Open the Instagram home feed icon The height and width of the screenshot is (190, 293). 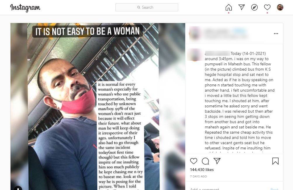pyautogui.click(x=228, y=8)
